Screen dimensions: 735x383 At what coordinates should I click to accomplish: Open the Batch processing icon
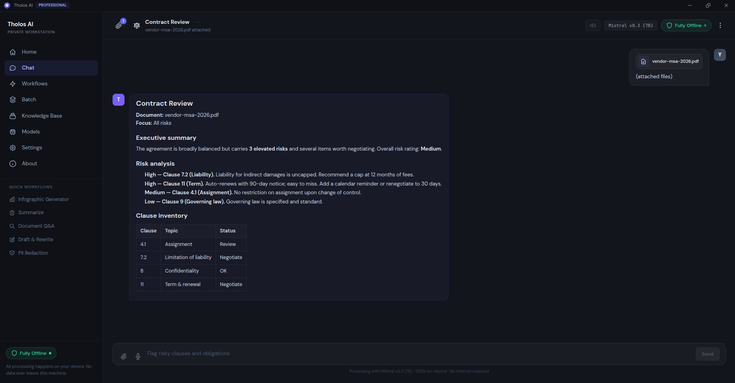click(13, 100)
